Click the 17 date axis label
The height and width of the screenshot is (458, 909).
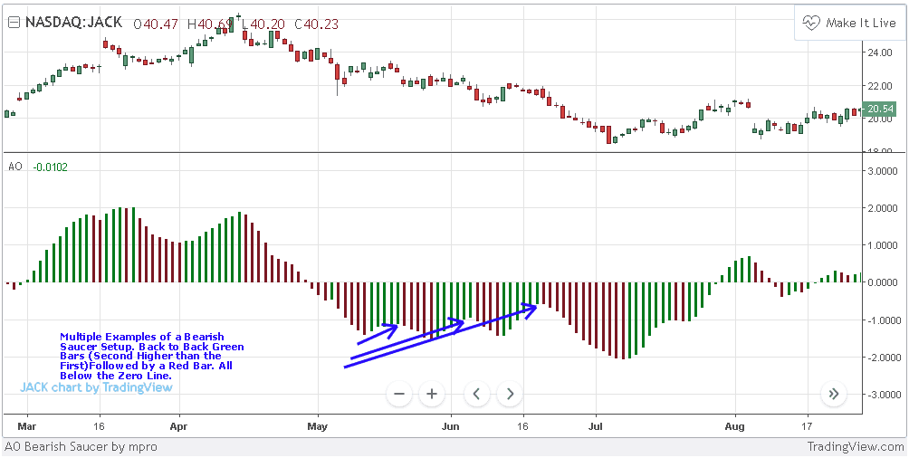[808, 425]
